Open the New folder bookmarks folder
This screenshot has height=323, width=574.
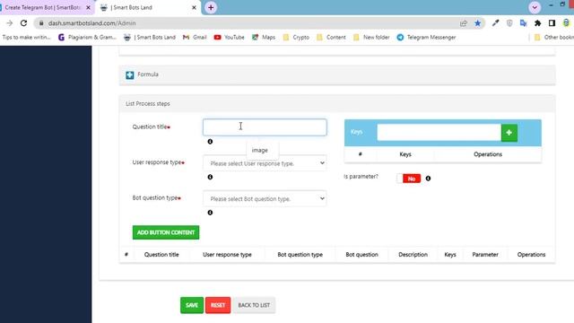pyautogui.click(x=371, y=38)
